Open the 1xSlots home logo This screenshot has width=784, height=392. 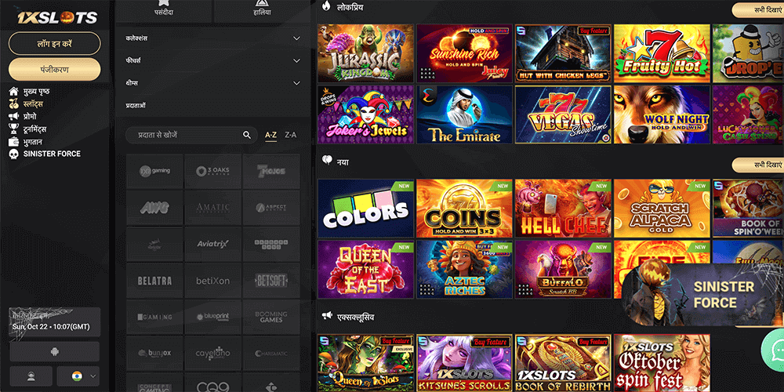[x=57, y=17]
